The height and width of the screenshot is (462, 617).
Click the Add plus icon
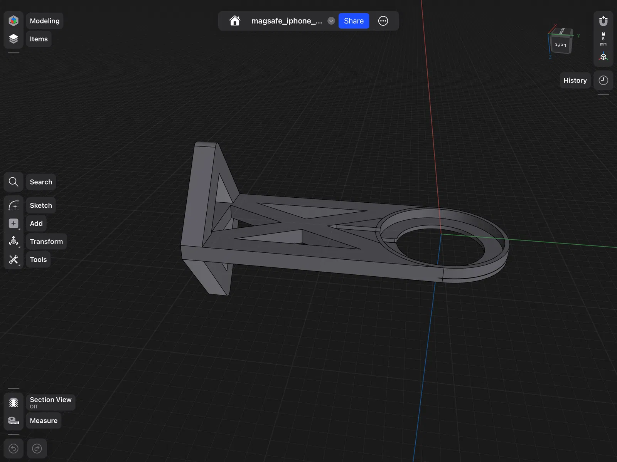click(x=13, y=223)
